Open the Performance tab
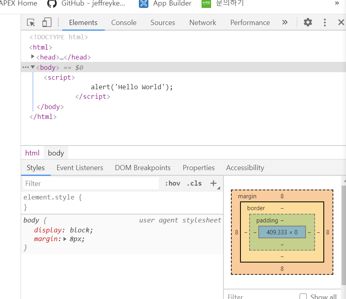Viewport: 346px width, 299px height. tap(250, 23)
